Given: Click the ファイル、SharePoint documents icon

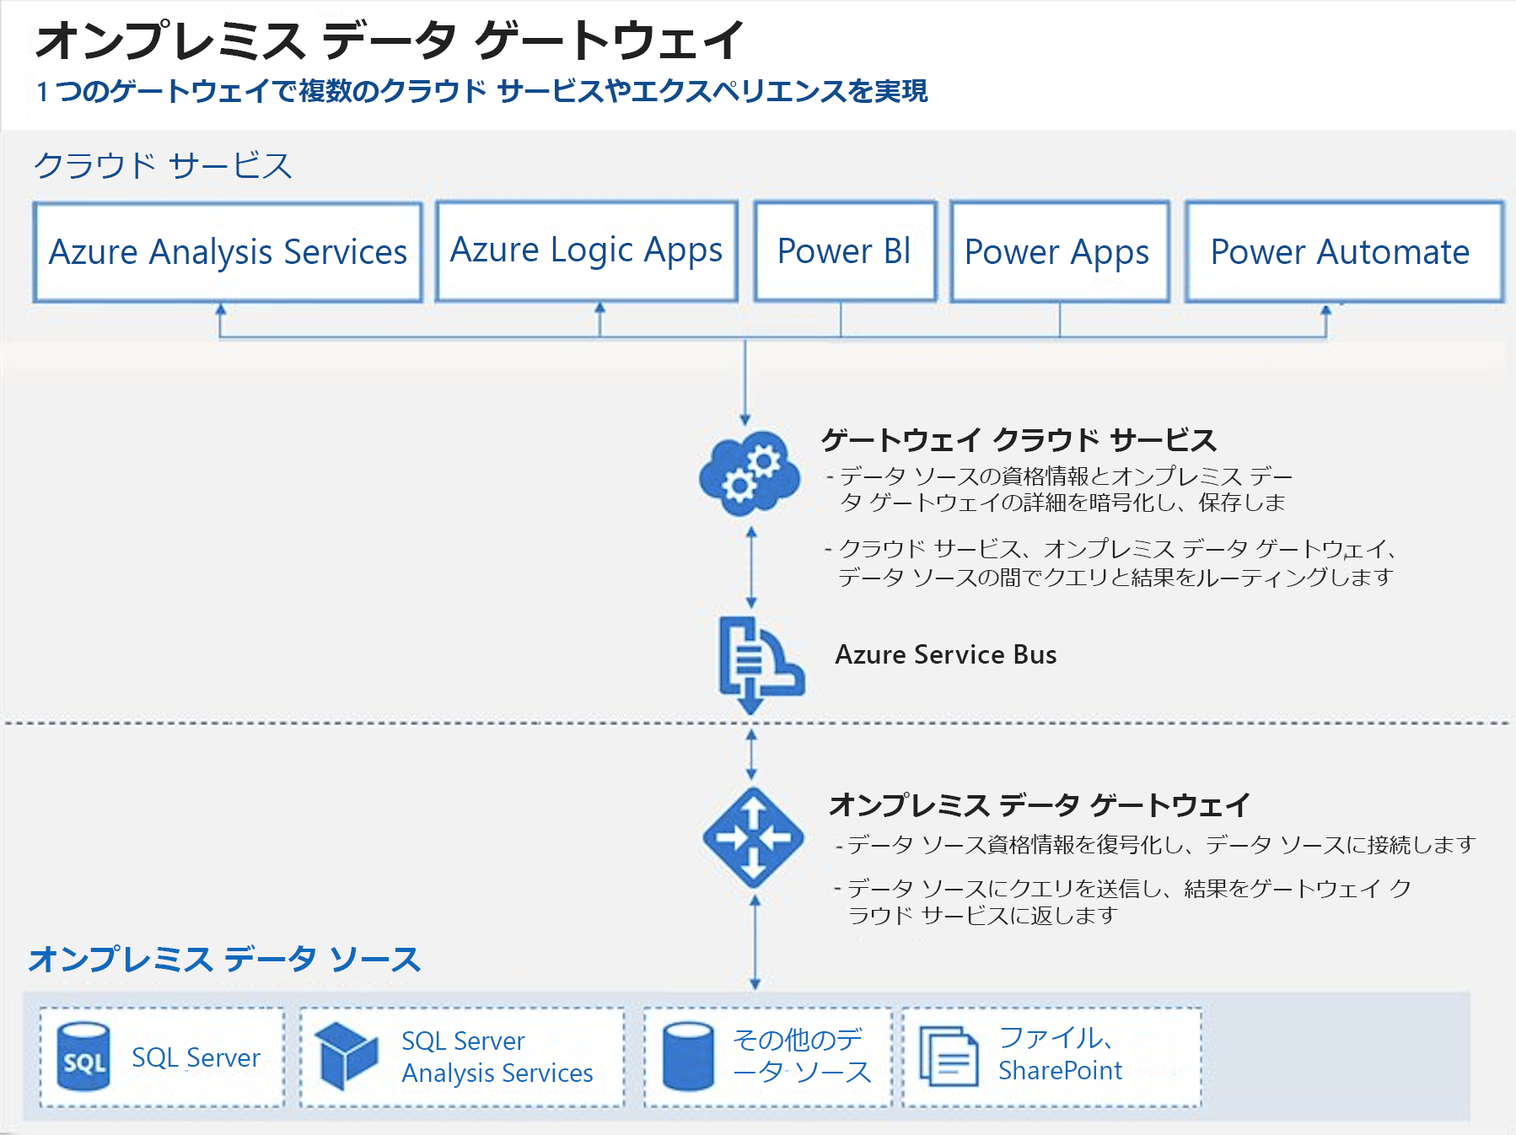Looking at the screenshot, I should (x=949, y=1057).
